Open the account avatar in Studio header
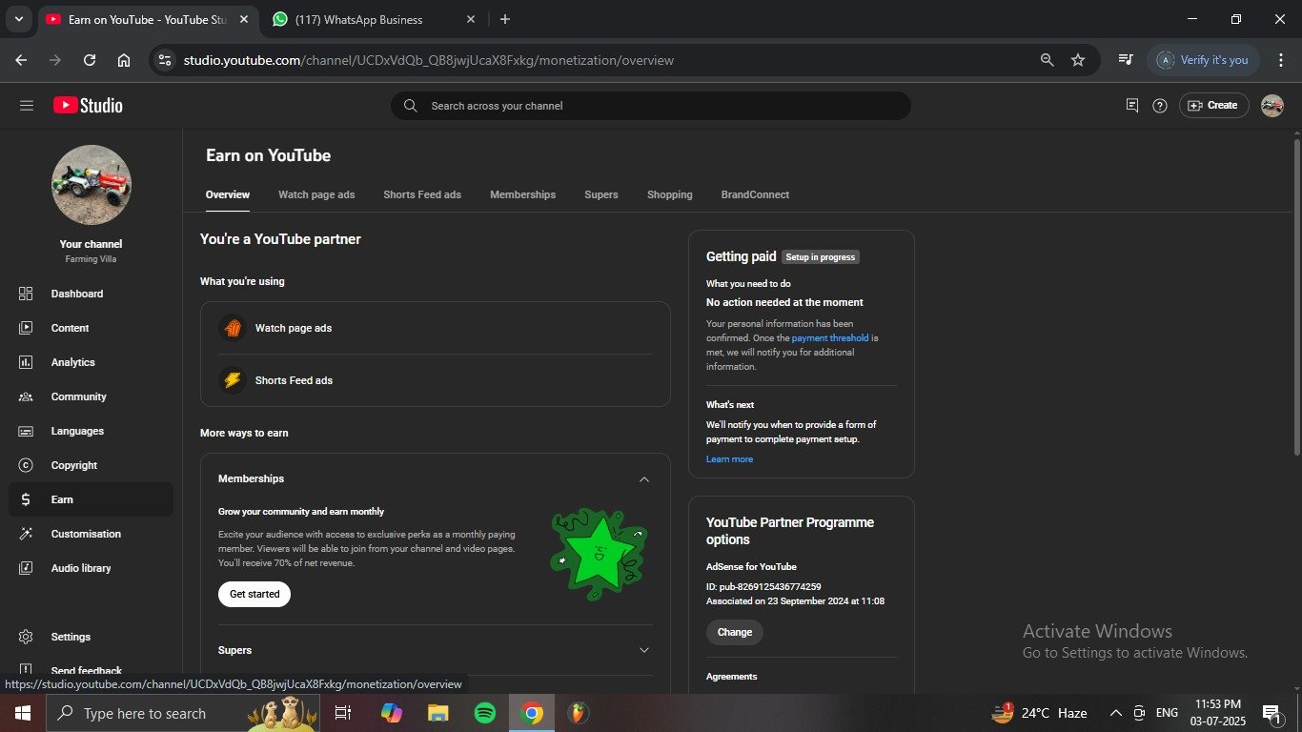 click(x=1272, y=106)
